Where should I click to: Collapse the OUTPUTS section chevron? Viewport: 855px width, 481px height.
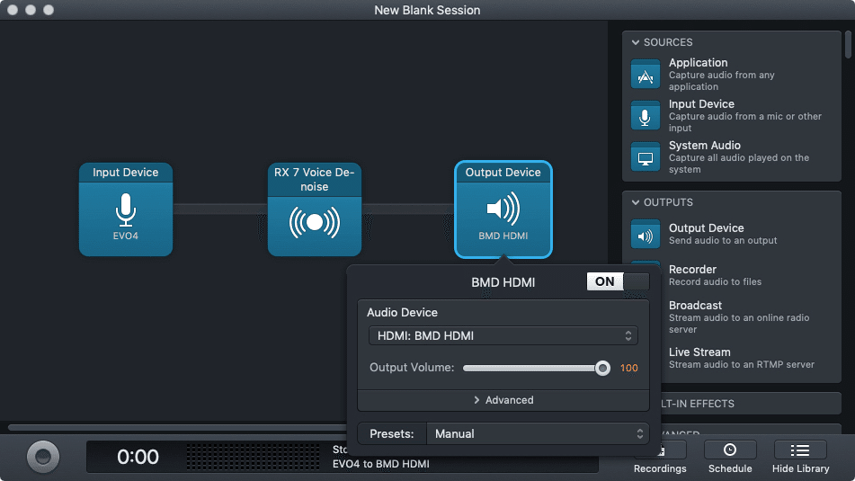636,202
